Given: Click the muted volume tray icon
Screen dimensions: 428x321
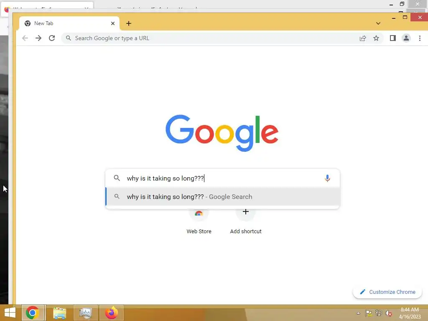Looking at the screenshot, I should pyautogui.click(x=389, y=313).
